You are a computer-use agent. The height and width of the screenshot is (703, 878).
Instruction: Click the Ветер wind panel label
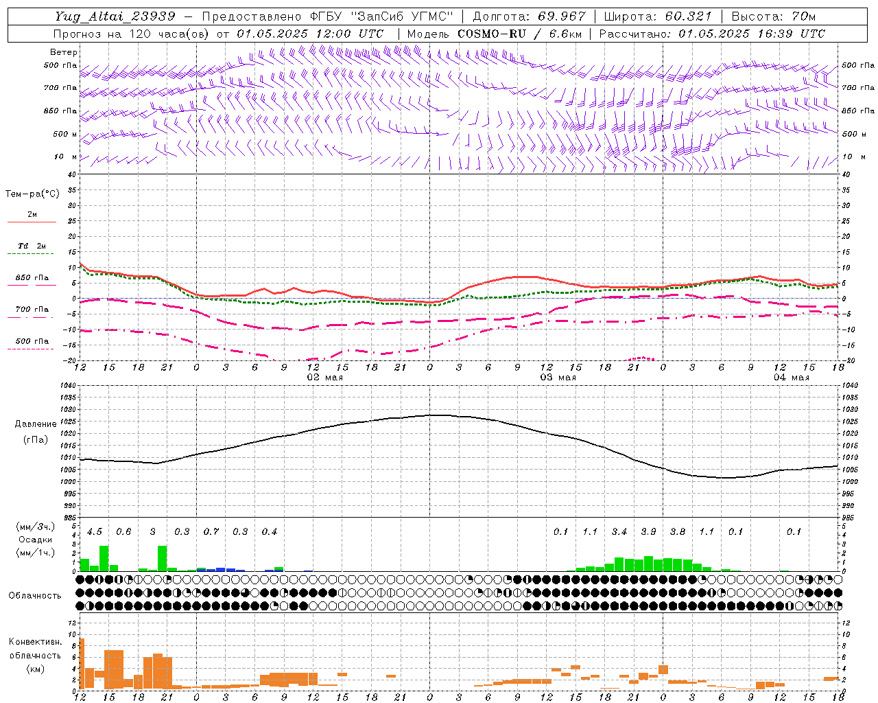[64, 52]
